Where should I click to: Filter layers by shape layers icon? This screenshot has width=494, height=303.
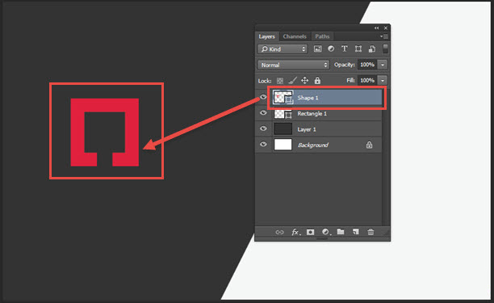[358, 48]
